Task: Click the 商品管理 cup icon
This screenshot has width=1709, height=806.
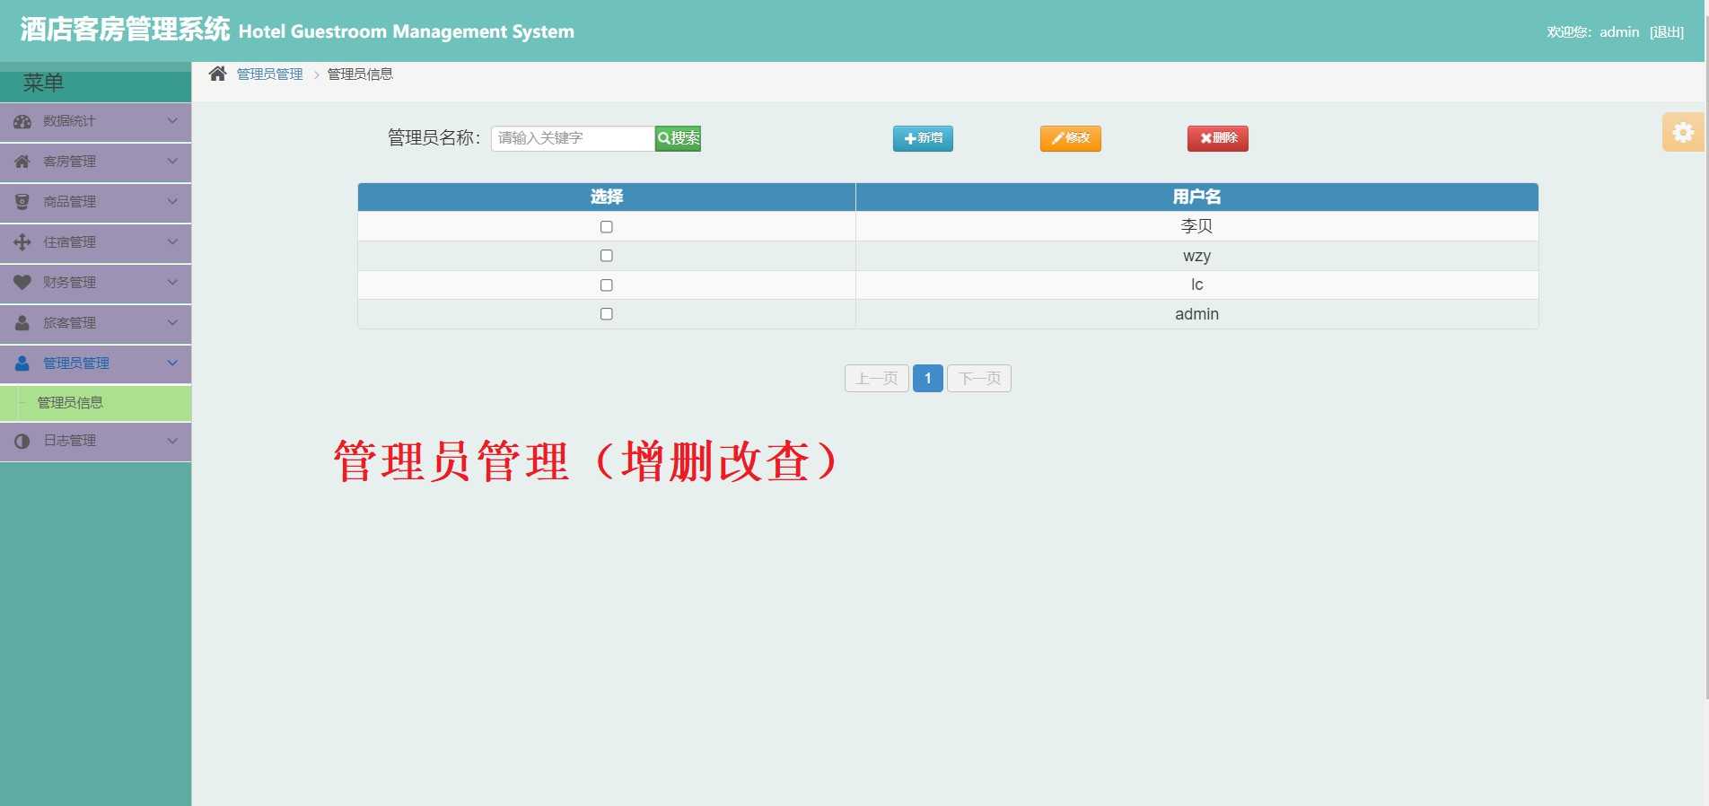Action: (22, 202)
